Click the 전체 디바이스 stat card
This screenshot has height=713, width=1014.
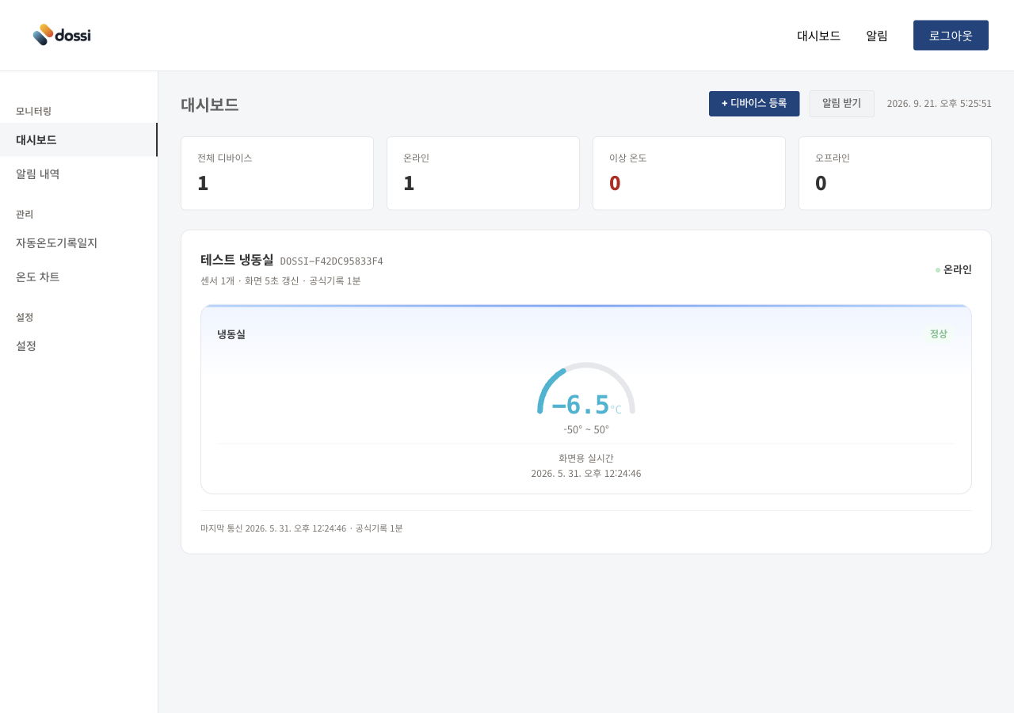(277, 173)
